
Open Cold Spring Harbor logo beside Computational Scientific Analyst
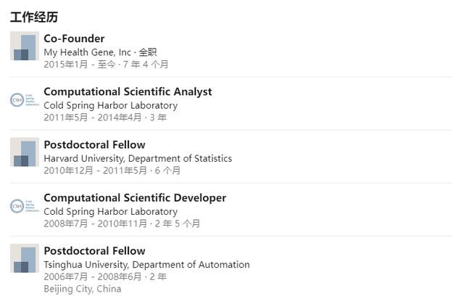click(25, 99)
